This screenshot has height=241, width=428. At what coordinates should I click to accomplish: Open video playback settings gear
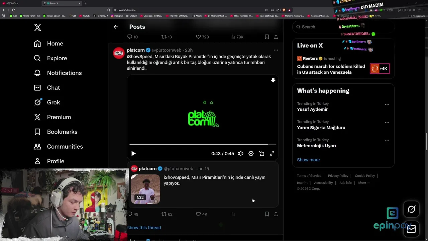point(251,154)
